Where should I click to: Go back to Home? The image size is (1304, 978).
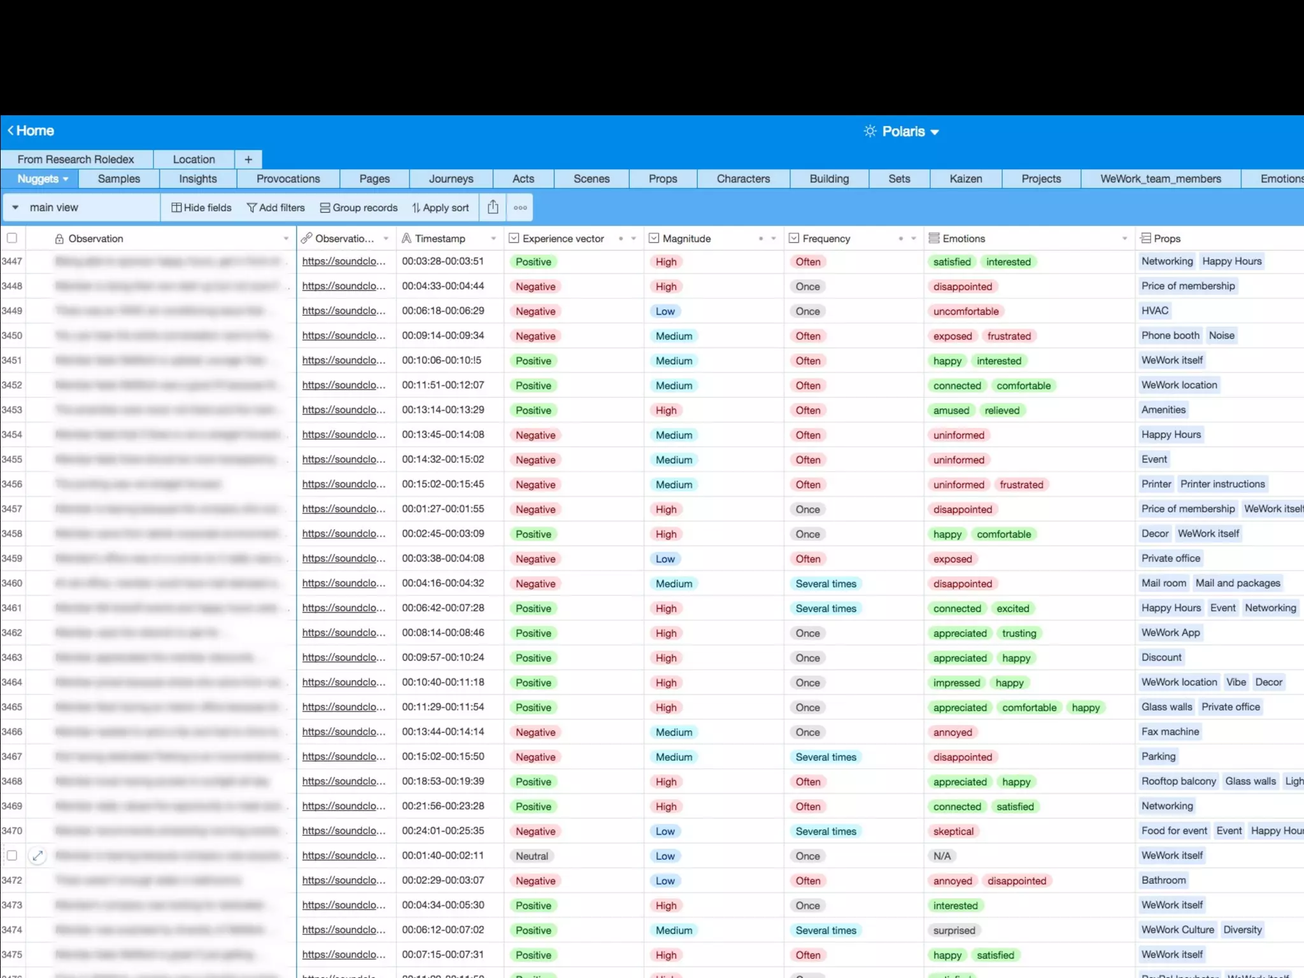coord(31,131)
